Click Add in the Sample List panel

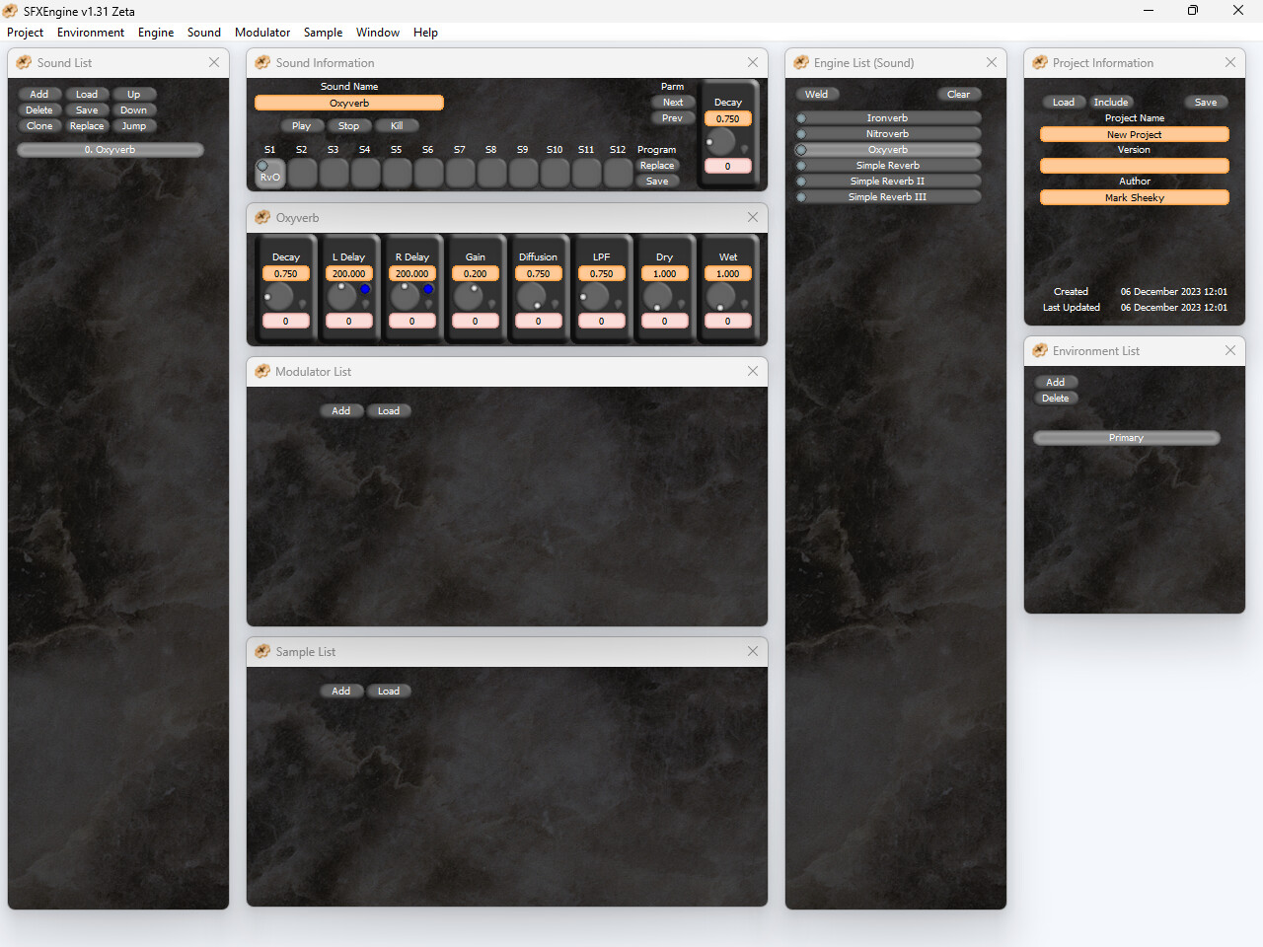342,691
